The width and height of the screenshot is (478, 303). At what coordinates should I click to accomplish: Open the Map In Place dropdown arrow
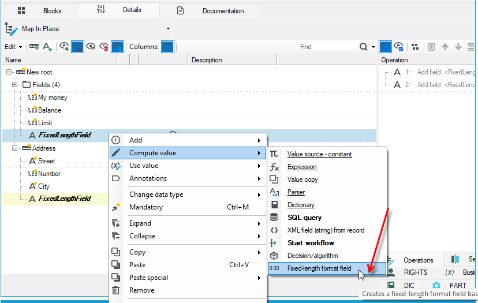pos(168,29)
